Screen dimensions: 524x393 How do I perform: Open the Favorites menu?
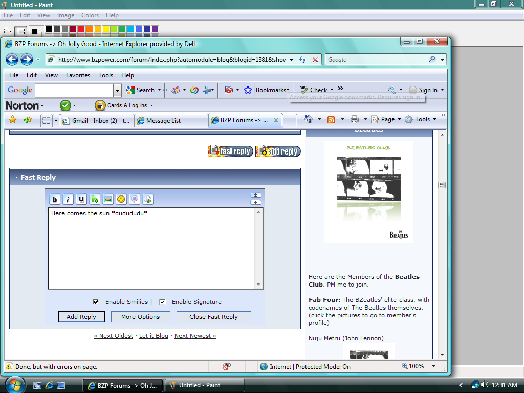pos(78,75)
